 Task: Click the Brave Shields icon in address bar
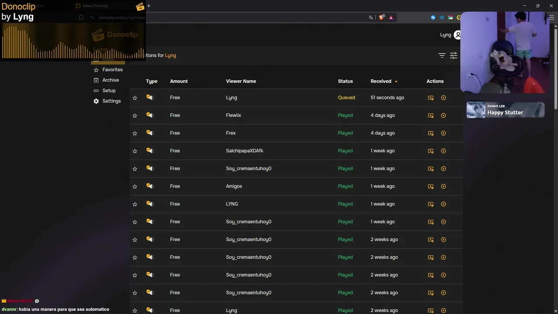pyautogui.click(x=381, y=17)
